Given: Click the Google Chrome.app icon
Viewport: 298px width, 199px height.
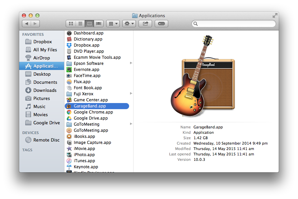Looking at the screenshot, I should click(x=69, y=112).
